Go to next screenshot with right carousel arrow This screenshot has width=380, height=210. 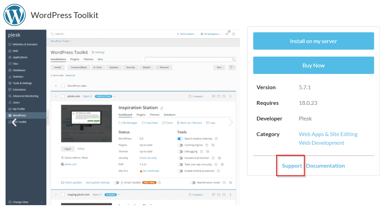231,122
